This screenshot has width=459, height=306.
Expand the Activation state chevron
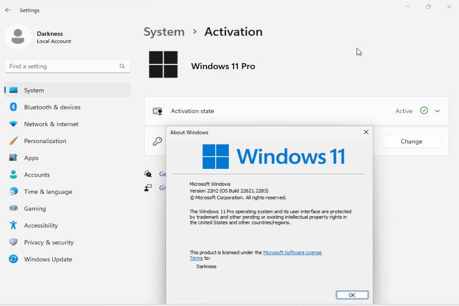[437, 111]
